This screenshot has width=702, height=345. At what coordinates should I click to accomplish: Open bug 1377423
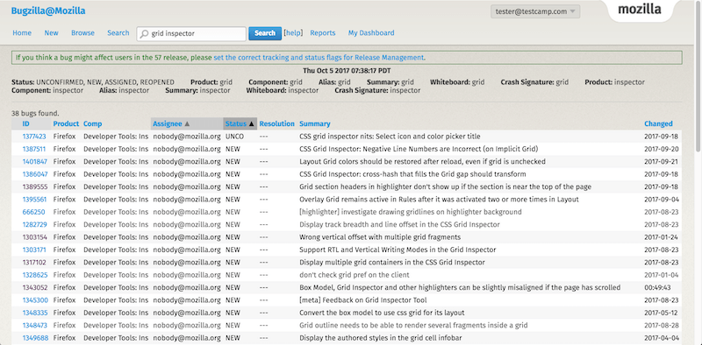point(34,137)
